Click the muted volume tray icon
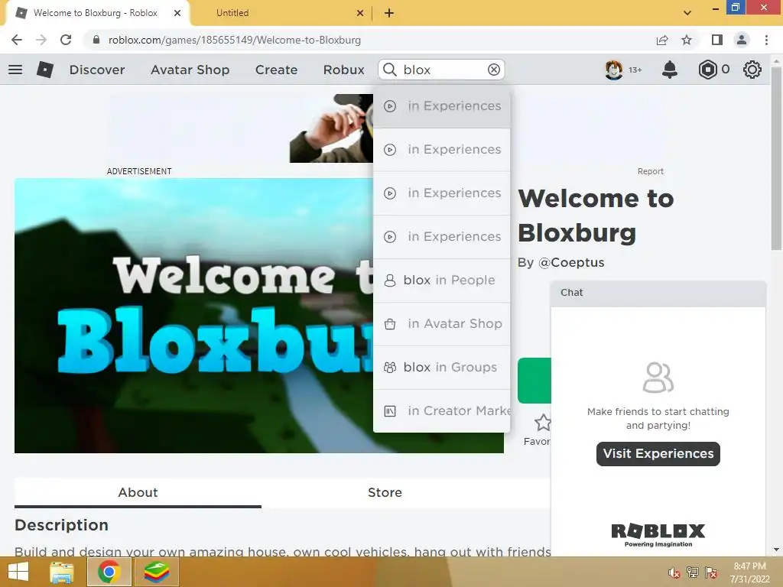 click(x=674, y=572)
